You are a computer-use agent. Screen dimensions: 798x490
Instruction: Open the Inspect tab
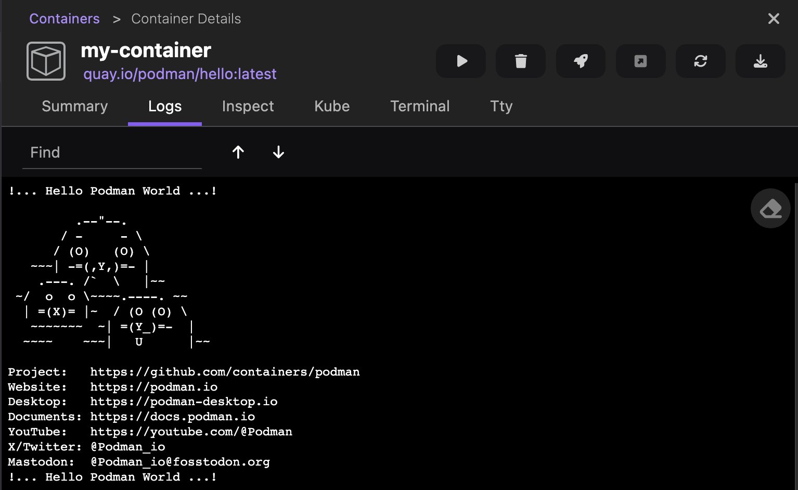248,106
